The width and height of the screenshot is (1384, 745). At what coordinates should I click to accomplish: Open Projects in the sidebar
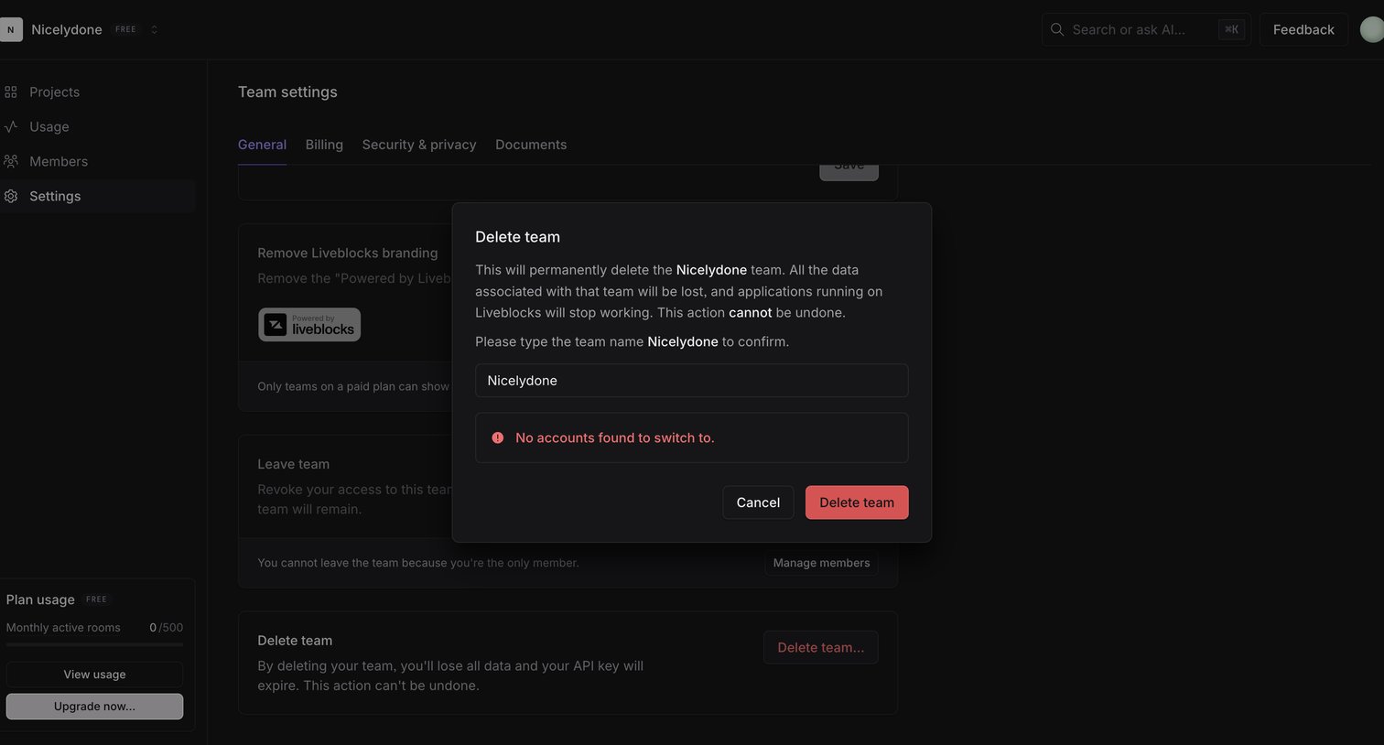click(x=97, y=92)
